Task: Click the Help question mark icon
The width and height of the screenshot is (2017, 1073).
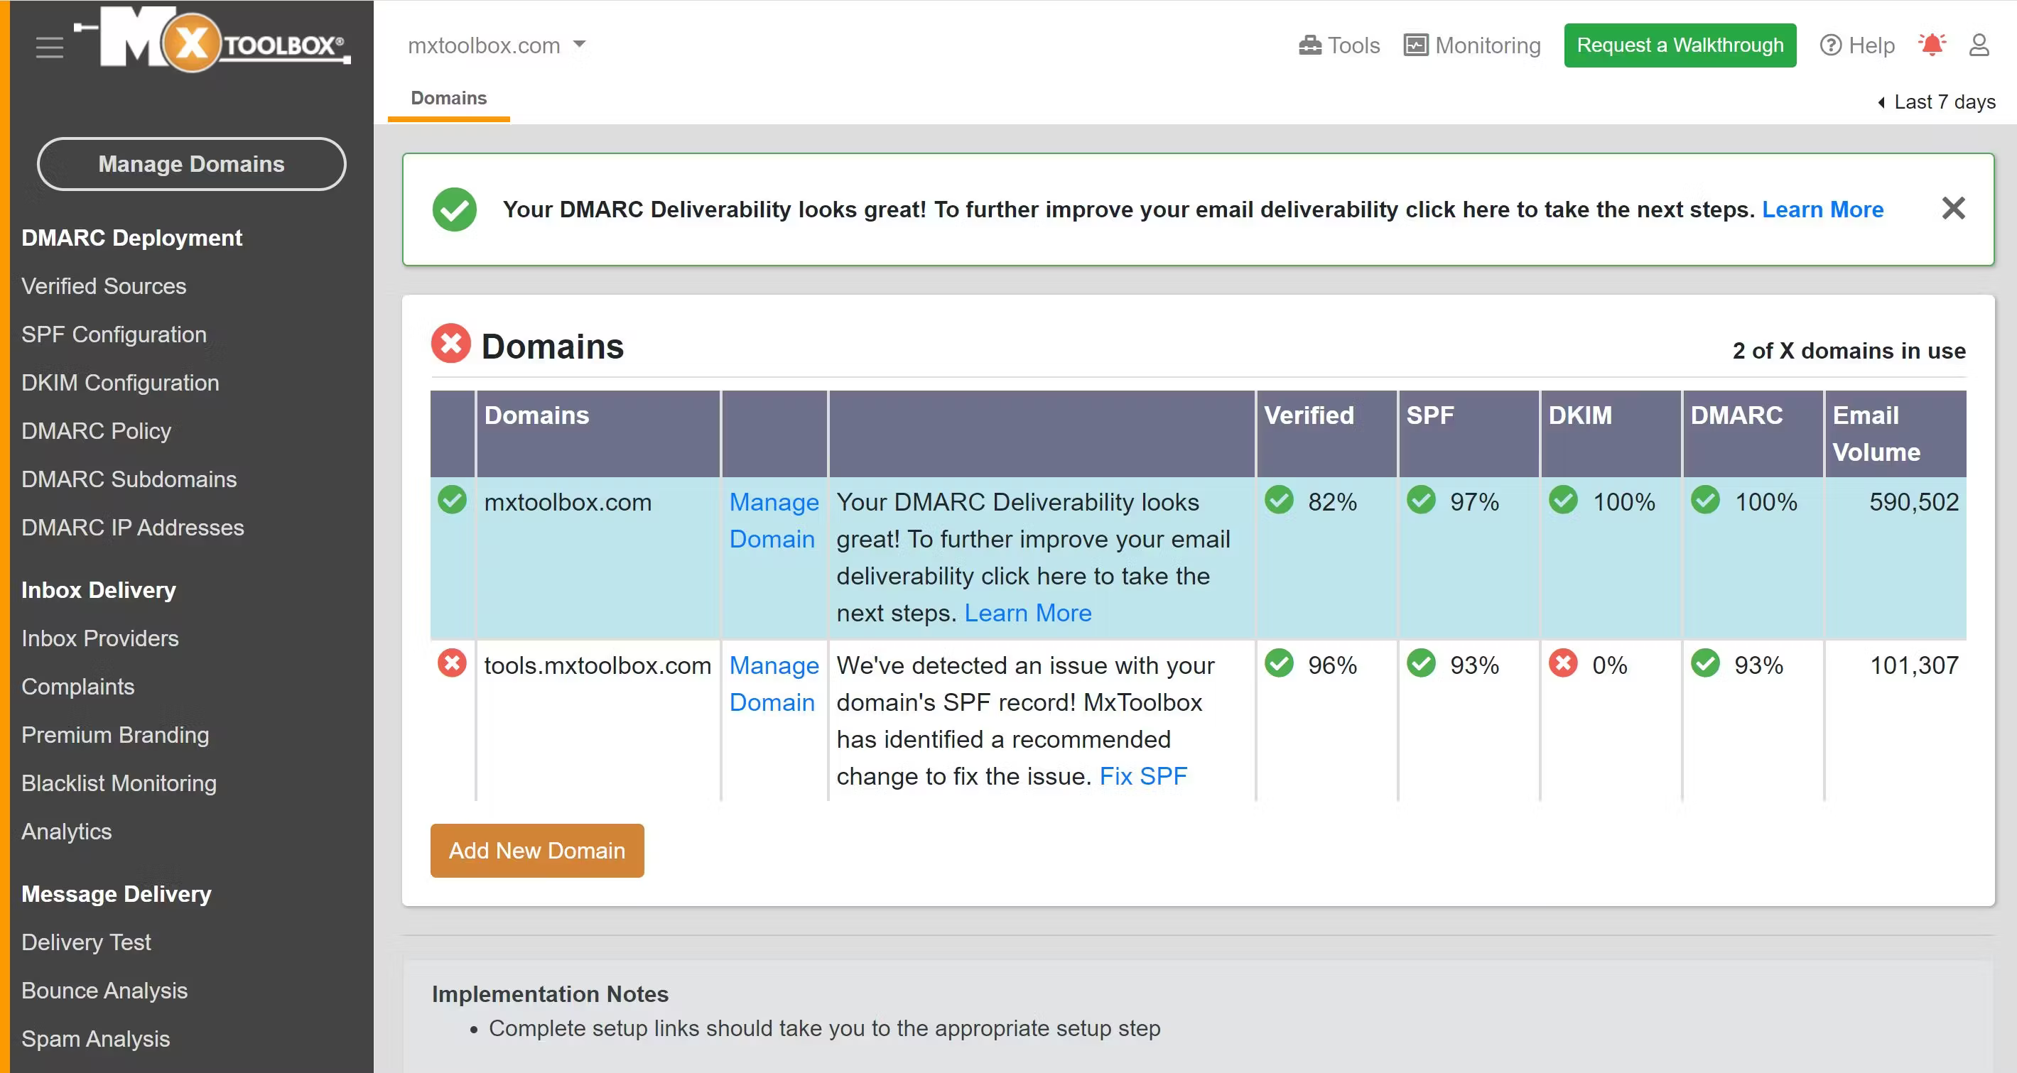Action: click(x=1830, y=45)
